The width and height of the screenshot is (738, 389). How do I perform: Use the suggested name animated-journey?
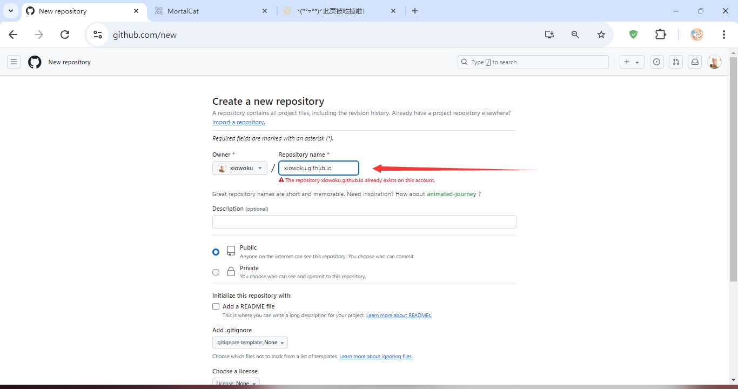click(x=451, y=194)
